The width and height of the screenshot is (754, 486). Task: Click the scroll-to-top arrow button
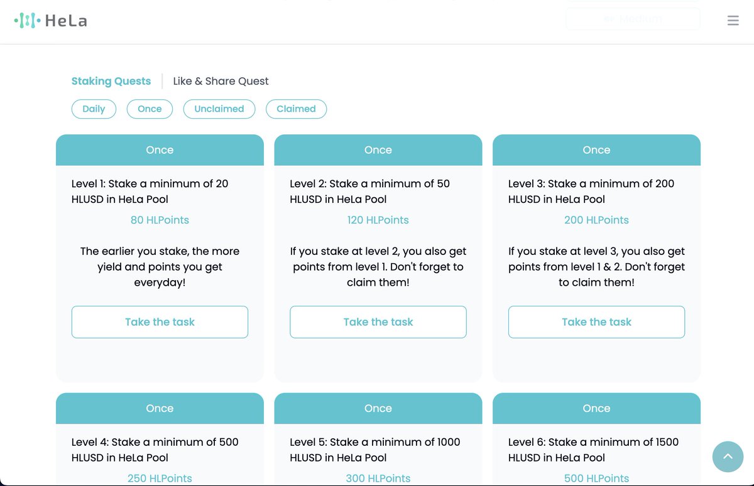click(728, 456)
